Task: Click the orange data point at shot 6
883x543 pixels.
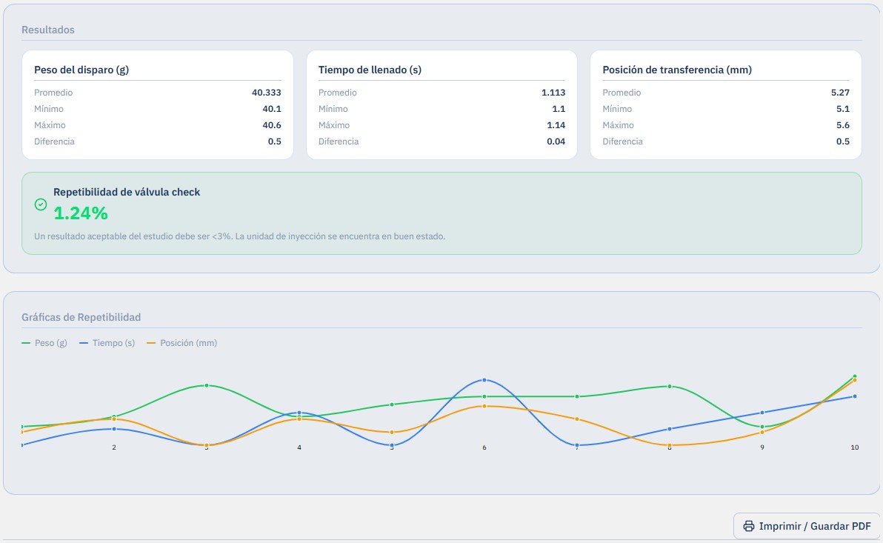Action: 484,405
